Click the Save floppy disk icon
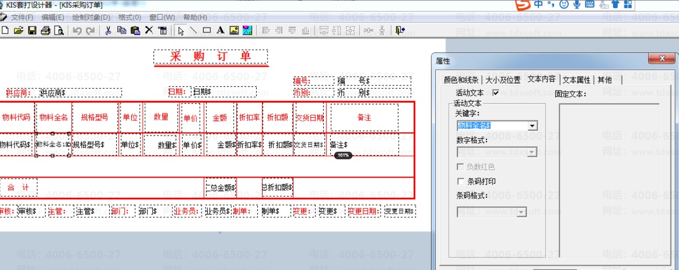 [x=32, y=31]
